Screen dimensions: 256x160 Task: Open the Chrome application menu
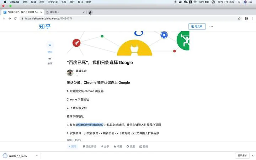pos(14,2)
